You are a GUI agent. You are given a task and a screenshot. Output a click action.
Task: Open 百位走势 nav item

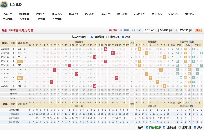[x=24, y=19]
